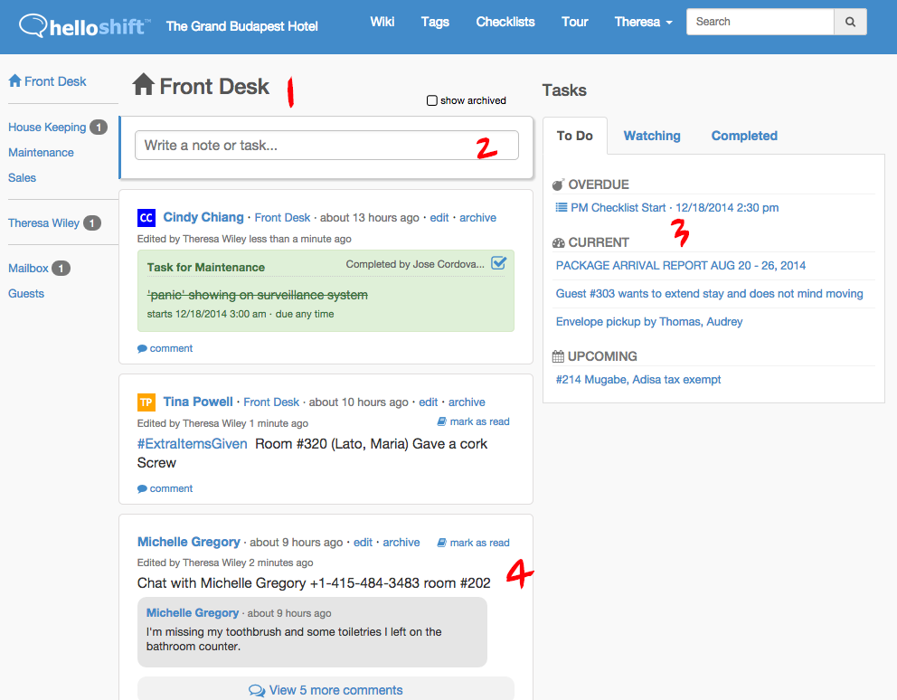The height and width of the screenshot is (700, 897).
Task: Switch to the Watching tab
Action: (x=652, y=136)
